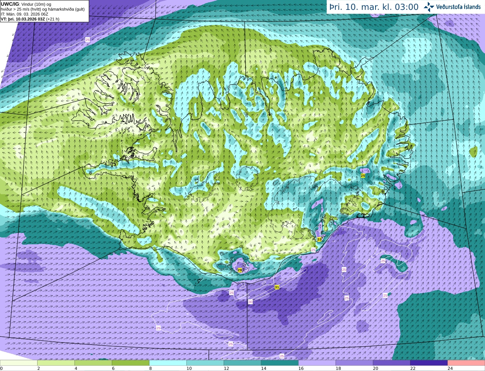Click the 'Veðurstofa Íslands' name text
Viewport: 485px width, 371px height.
click(x=459, y=7)
